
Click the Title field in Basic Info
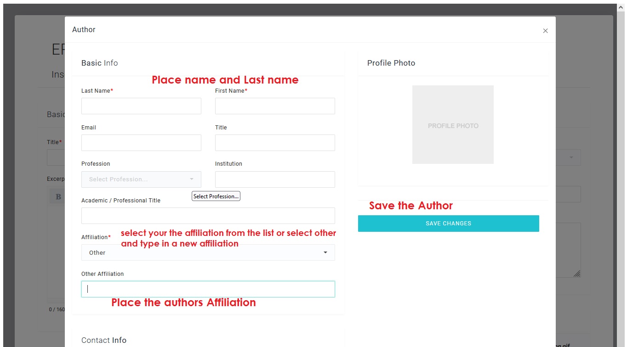click(x=275, y=143)
